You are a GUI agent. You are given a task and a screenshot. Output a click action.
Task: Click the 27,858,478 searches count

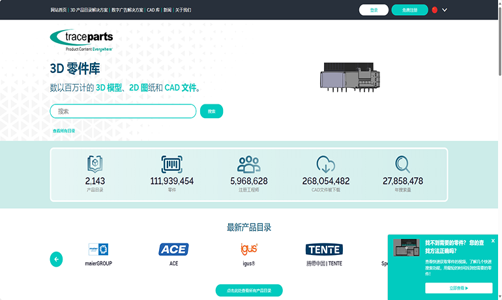click(403, 181)
